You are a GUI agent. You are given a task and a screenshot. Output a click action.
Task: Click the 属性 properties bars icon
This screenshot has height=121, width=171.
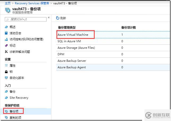point(6,66)
